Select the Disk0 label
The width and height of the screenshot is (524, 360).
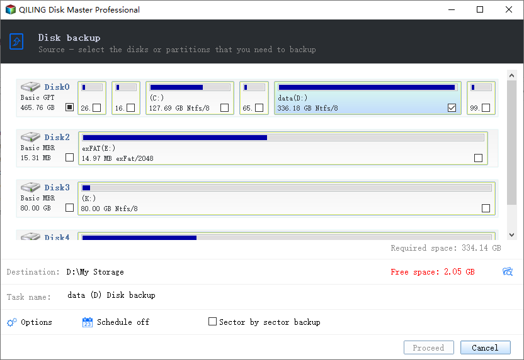tap(57, 87)
